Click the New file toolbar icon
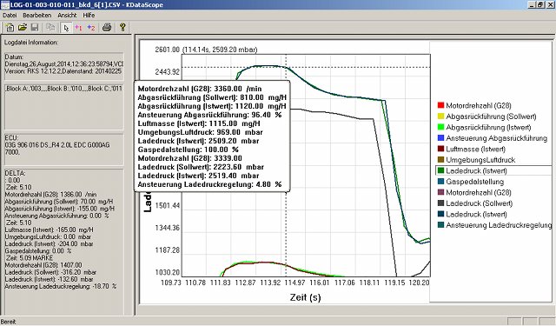Image resolution: width=556 pixels, height=326 pixels. point(10,27)
